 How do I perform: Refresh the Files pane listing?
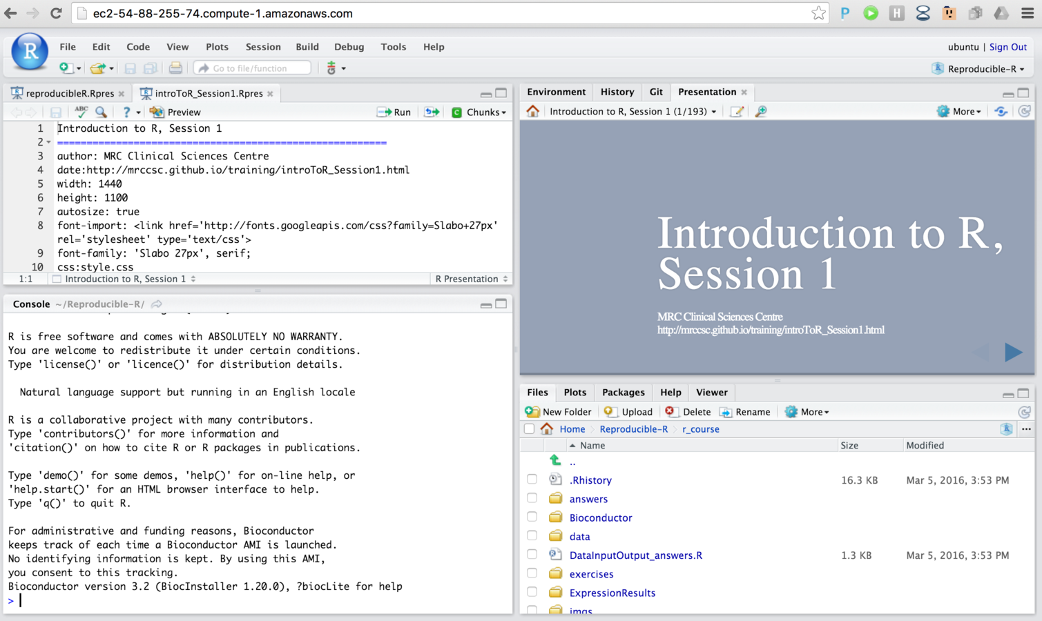(1024, 412)
